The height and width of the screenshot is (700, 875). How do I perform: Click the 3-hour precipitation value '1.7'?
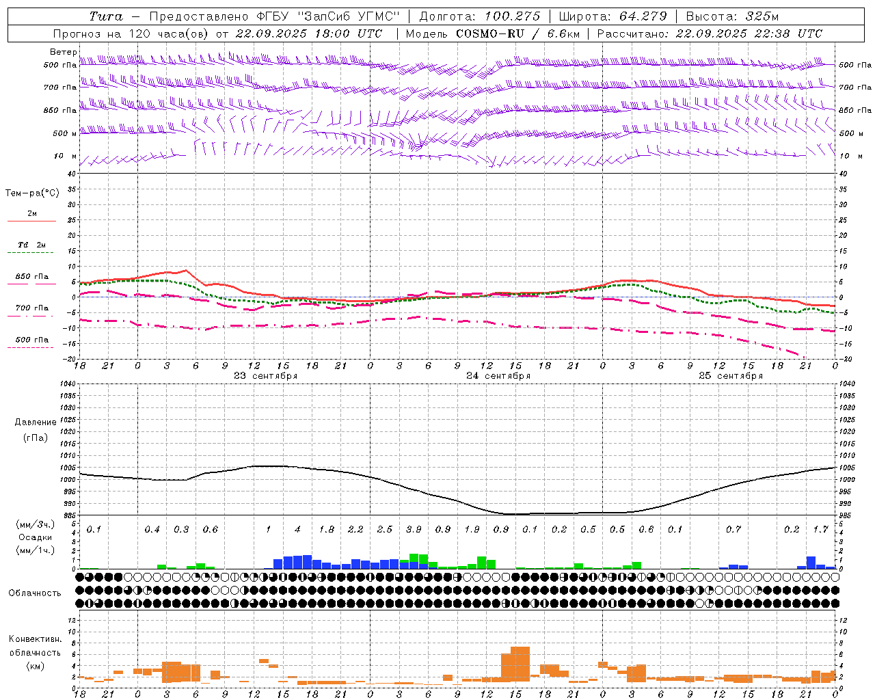click(820, 530)
